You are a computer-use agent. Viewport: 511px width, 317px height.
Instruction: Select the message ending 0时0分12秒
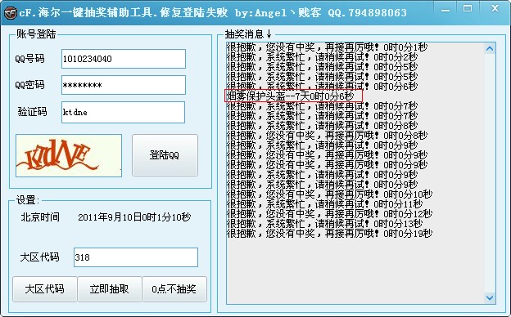click(x=329, y=213)
